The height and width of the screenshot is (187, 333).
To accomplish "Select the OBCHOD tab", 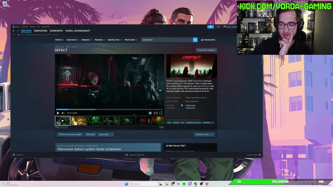I will coord(26,31).
